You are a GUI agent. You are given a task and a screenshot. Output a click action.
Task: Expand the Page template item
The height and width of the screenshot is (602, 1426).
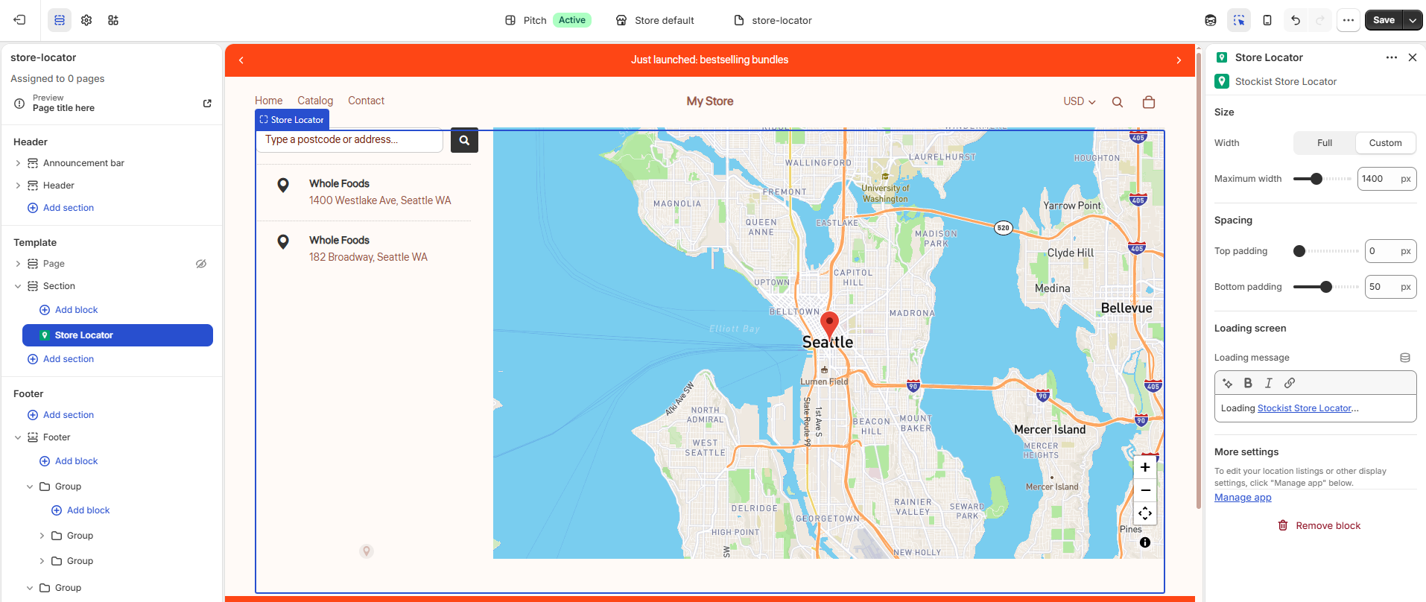coord(18,264)
